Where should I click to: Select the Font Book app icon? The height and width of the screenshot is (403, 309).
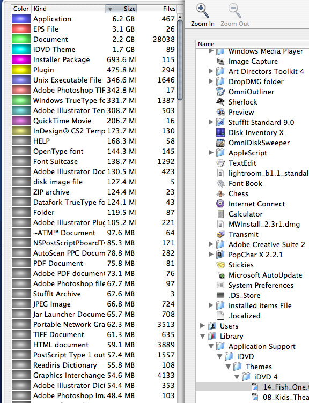point(220,183)
